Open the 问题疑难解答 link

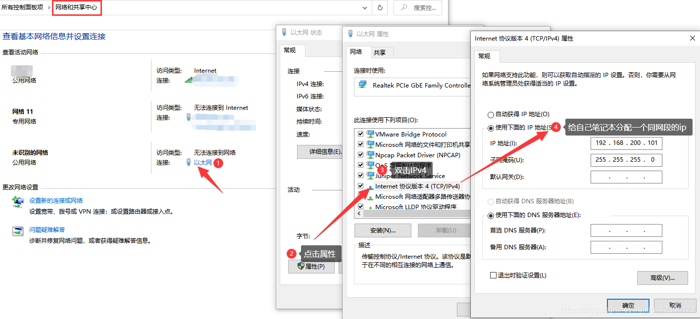[47, 230]
